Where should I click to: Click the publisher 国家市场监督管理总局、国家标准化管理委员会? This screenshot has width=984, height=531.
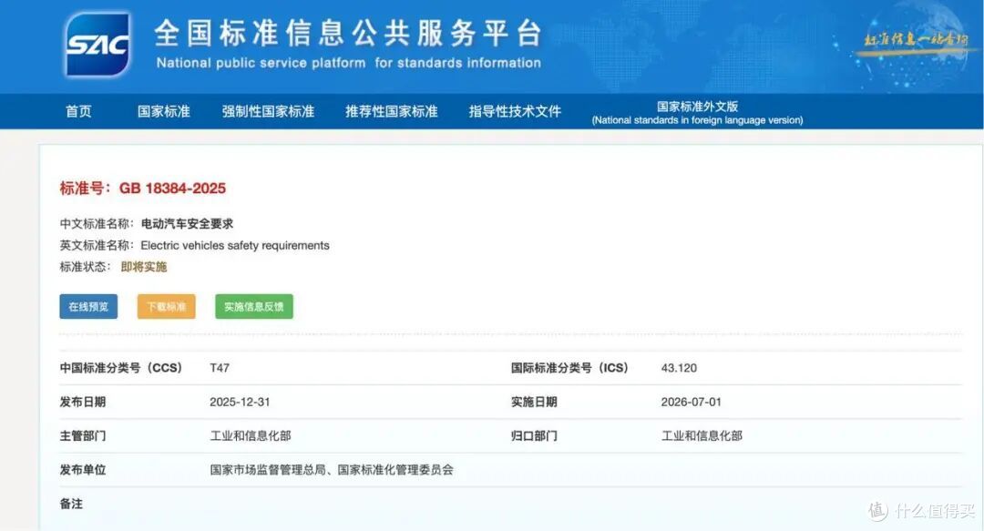click(x=332, y=469)
